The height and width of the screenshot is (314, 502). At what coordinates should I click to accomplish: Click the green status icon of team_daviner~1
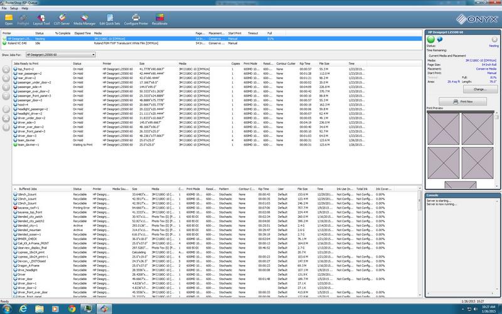point(15,144)
